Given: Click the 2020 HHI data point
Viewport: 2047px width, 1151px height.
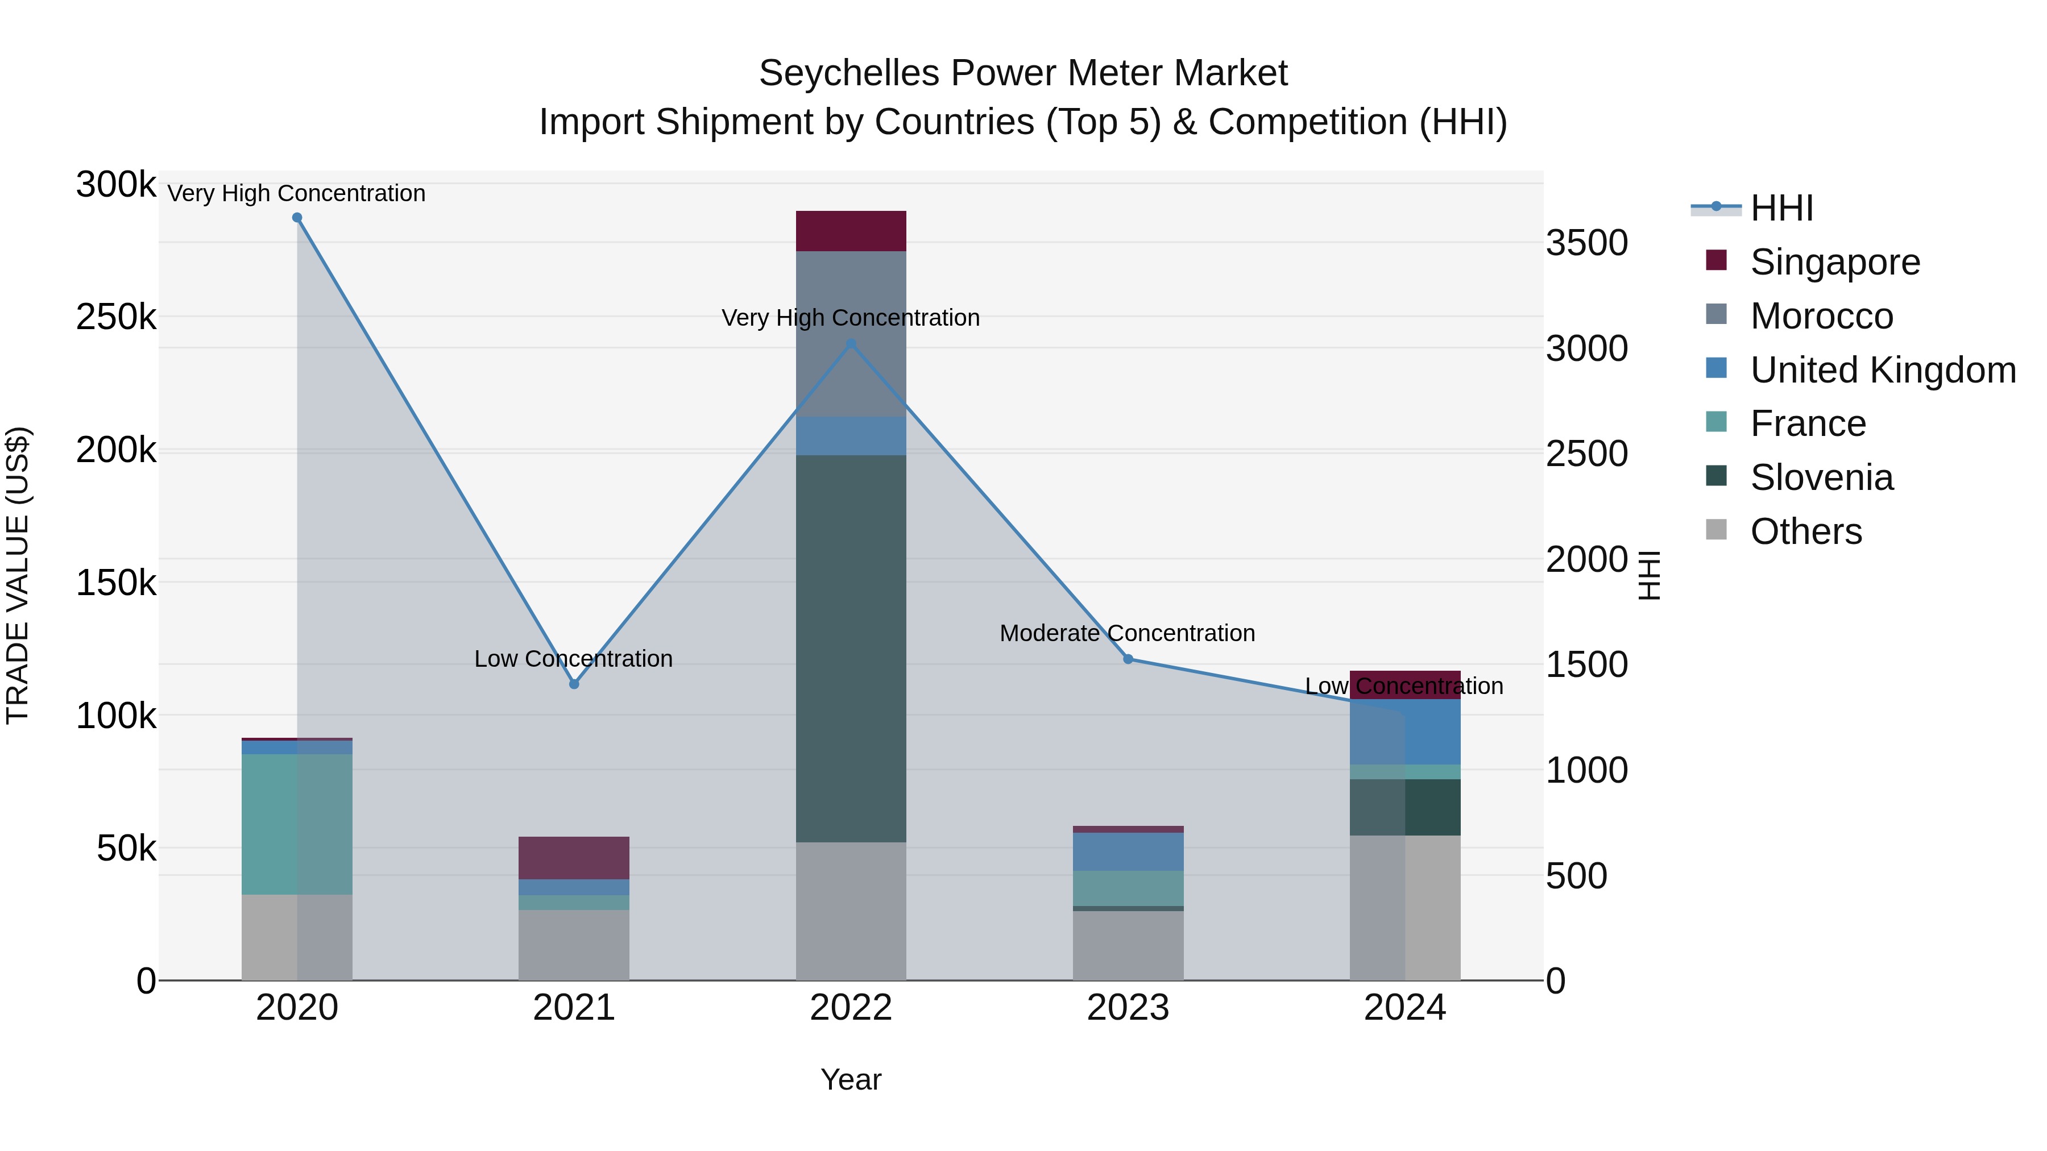Looking at the screenshot, I should tap(297, 218).
